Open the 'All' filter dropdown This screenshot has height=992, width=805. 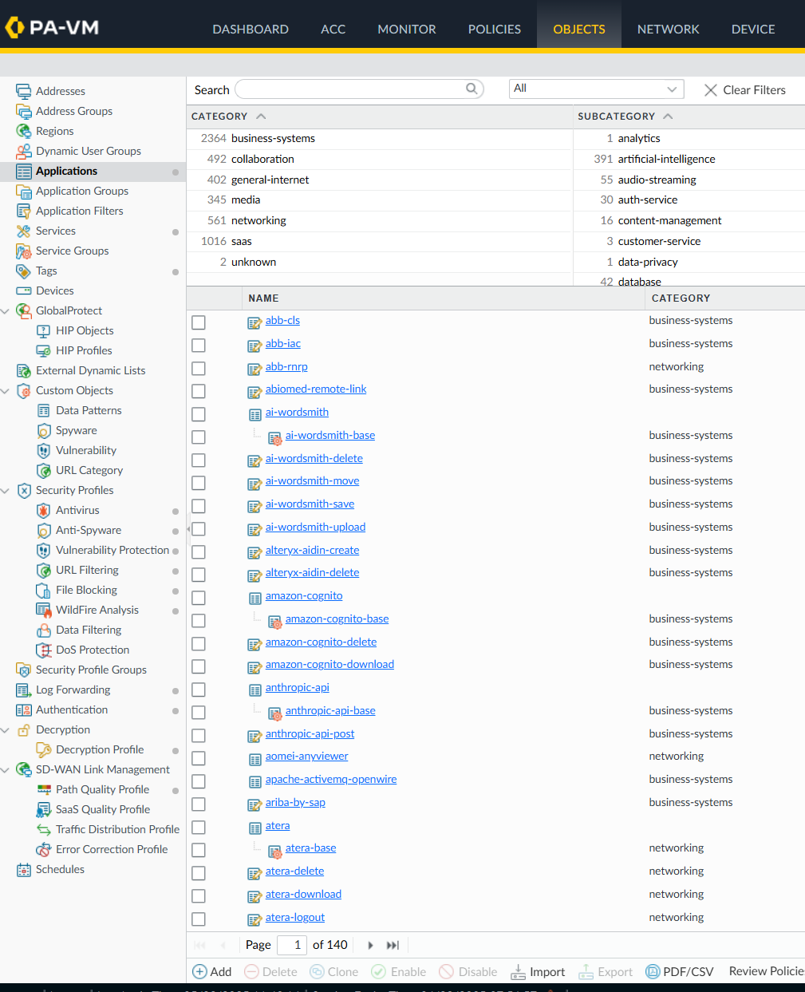pyautogui.click(x=596, y=89)
